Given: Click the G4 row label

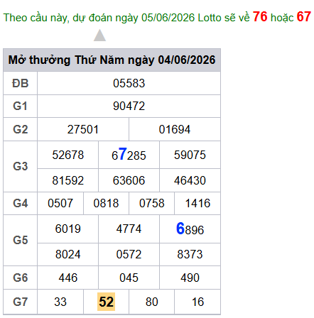Looking at the screenshot, I should point(21,203).
